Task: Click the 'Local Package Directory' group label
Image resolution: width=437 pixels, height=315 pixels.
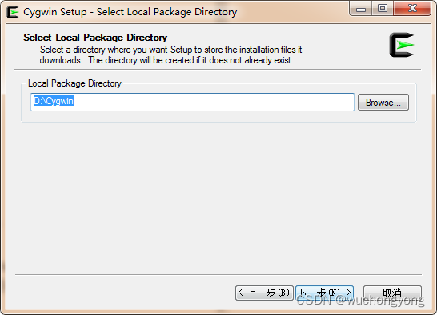Action: pos(74,83)
